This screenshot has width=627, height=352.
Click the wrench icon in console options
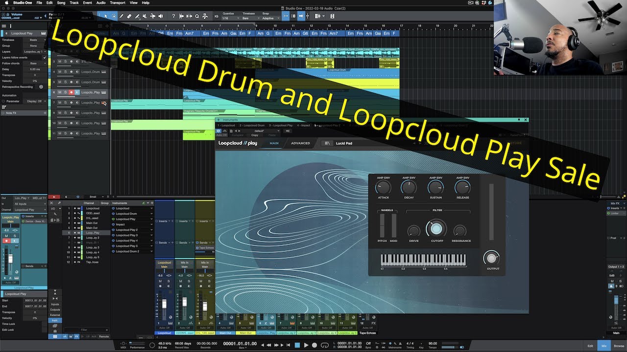pos(55,214)
